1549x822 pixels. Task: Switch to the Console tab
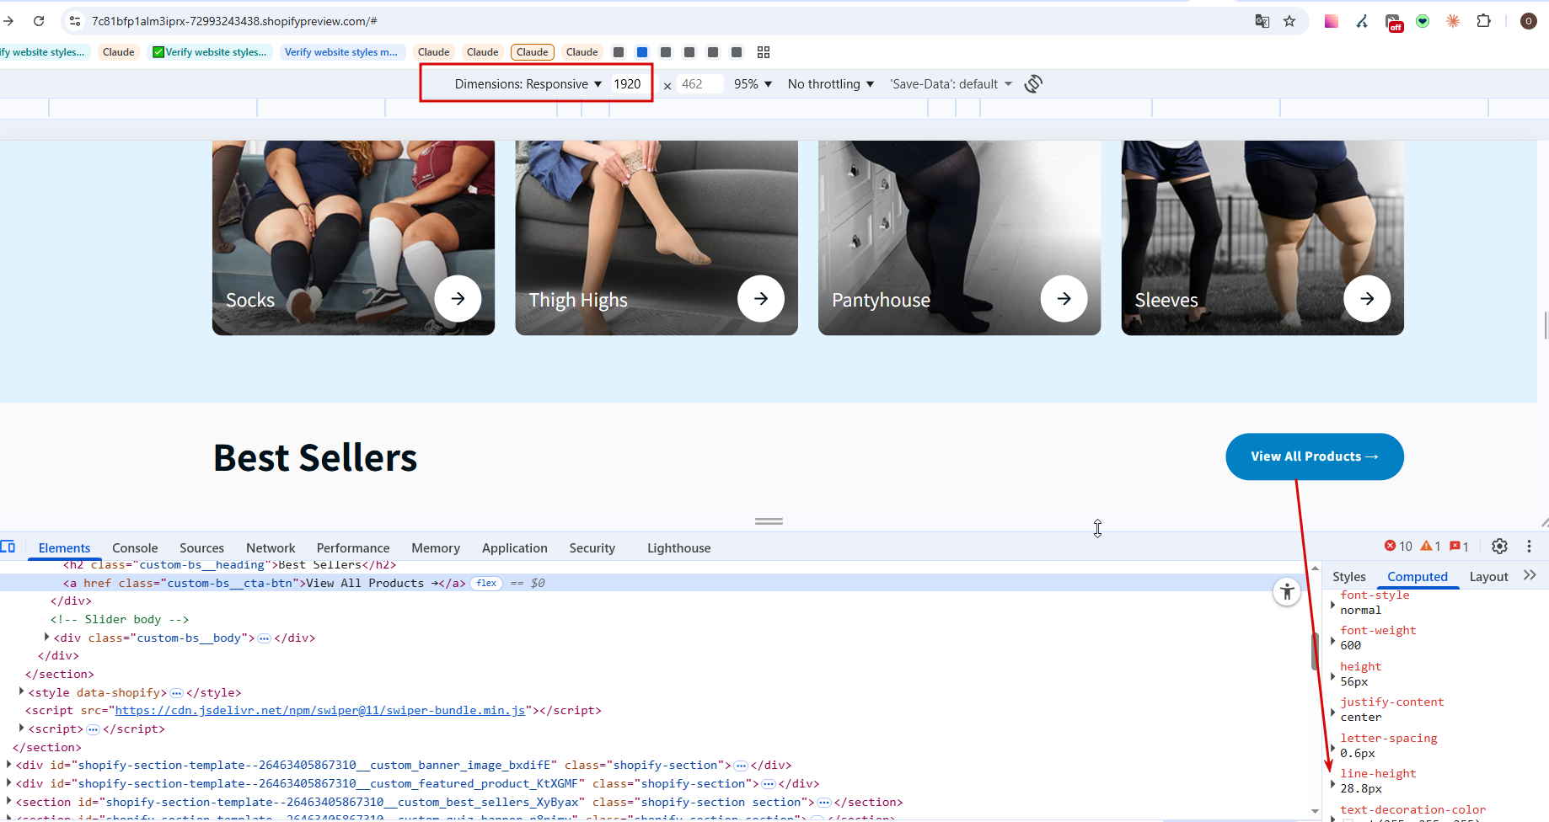click(135, 548)
